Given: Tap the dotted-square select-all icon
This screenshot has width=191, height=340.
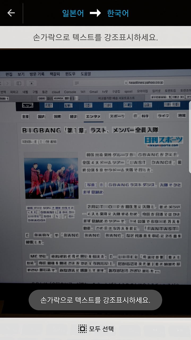Looking at the screenshot, I should coord(83,329).
